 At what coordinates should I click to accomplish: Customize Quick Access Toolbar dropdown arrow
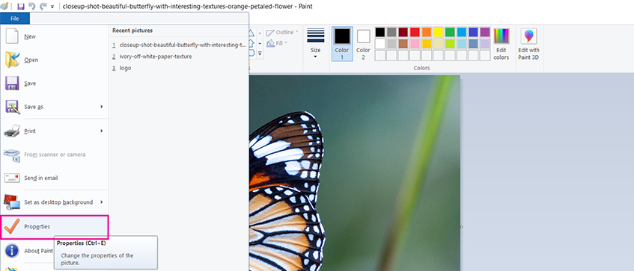coord(52,7)
